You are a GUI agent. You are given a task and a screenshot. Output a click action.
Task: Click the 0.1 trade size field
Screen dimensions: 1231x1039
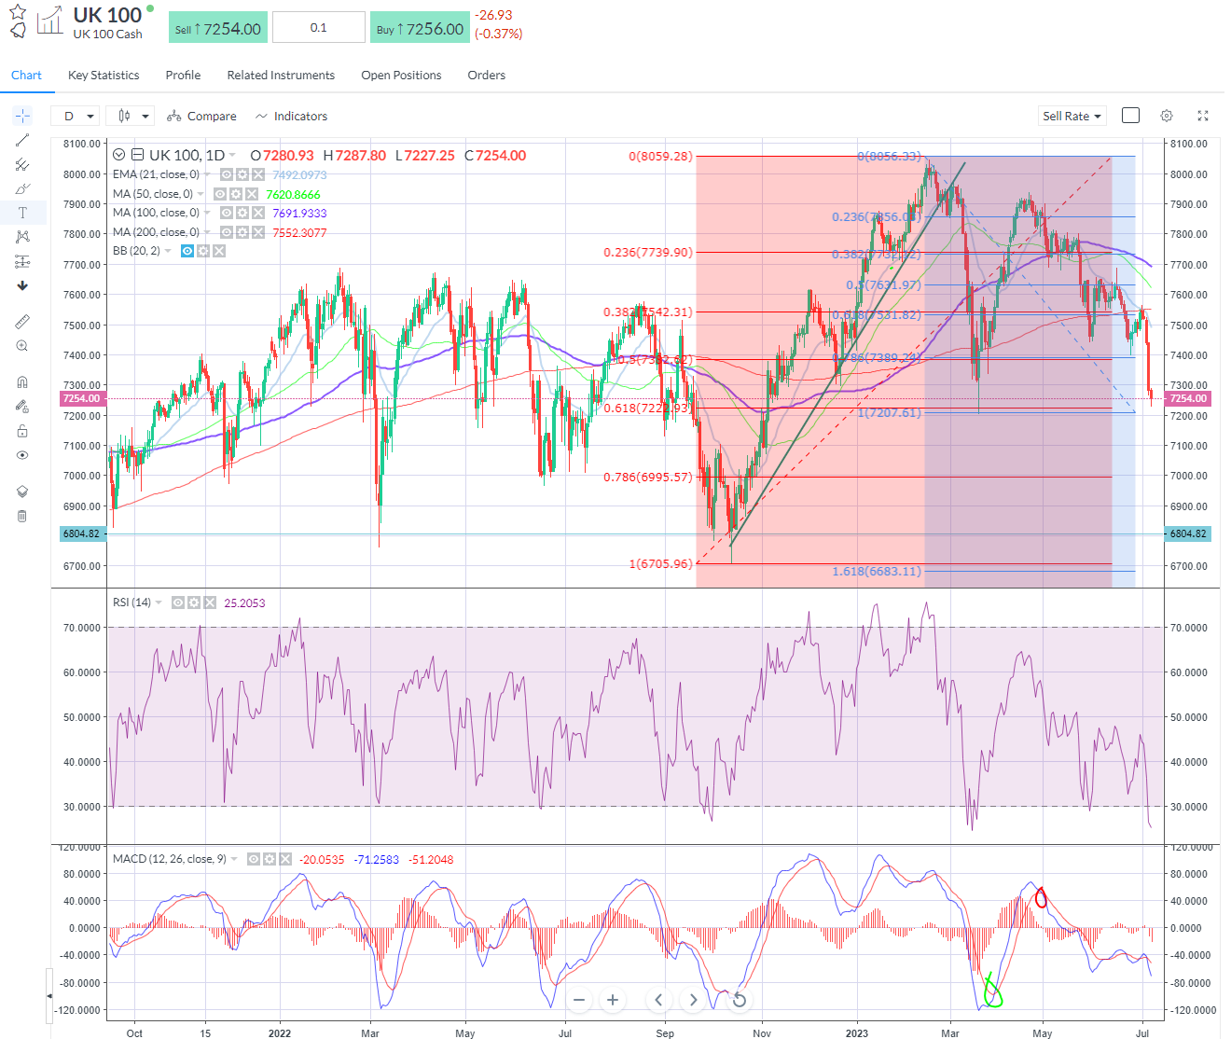click(319, 28)
